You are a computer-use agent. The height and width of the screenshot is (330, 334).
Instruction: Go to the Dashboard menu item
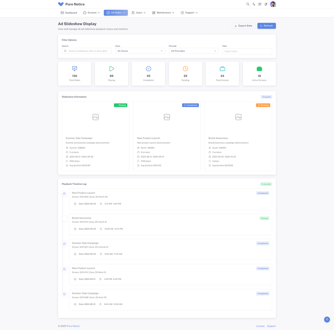(x=69, y=13)
